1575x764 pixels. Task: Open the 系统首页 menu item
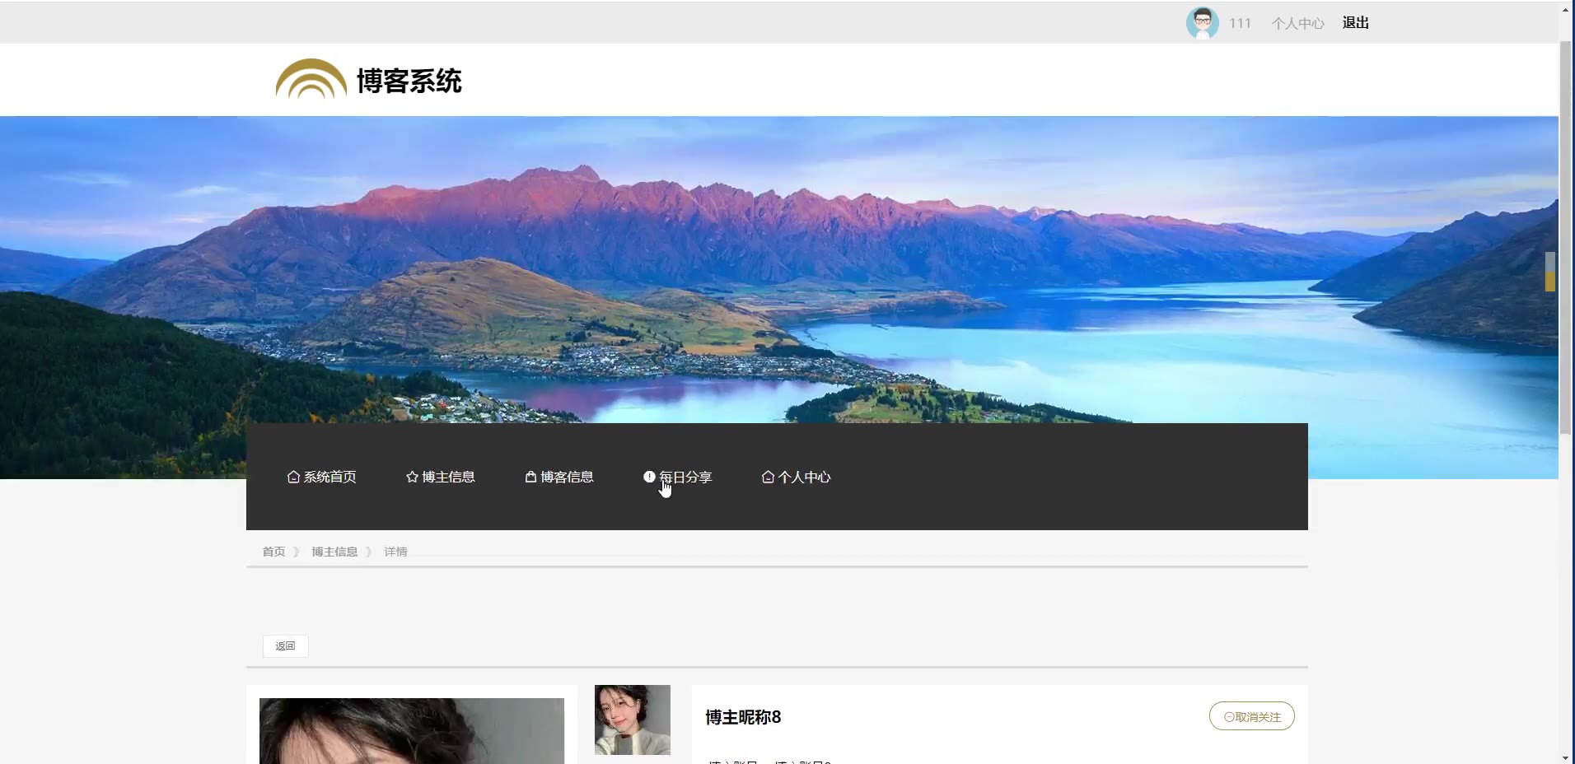321,477
